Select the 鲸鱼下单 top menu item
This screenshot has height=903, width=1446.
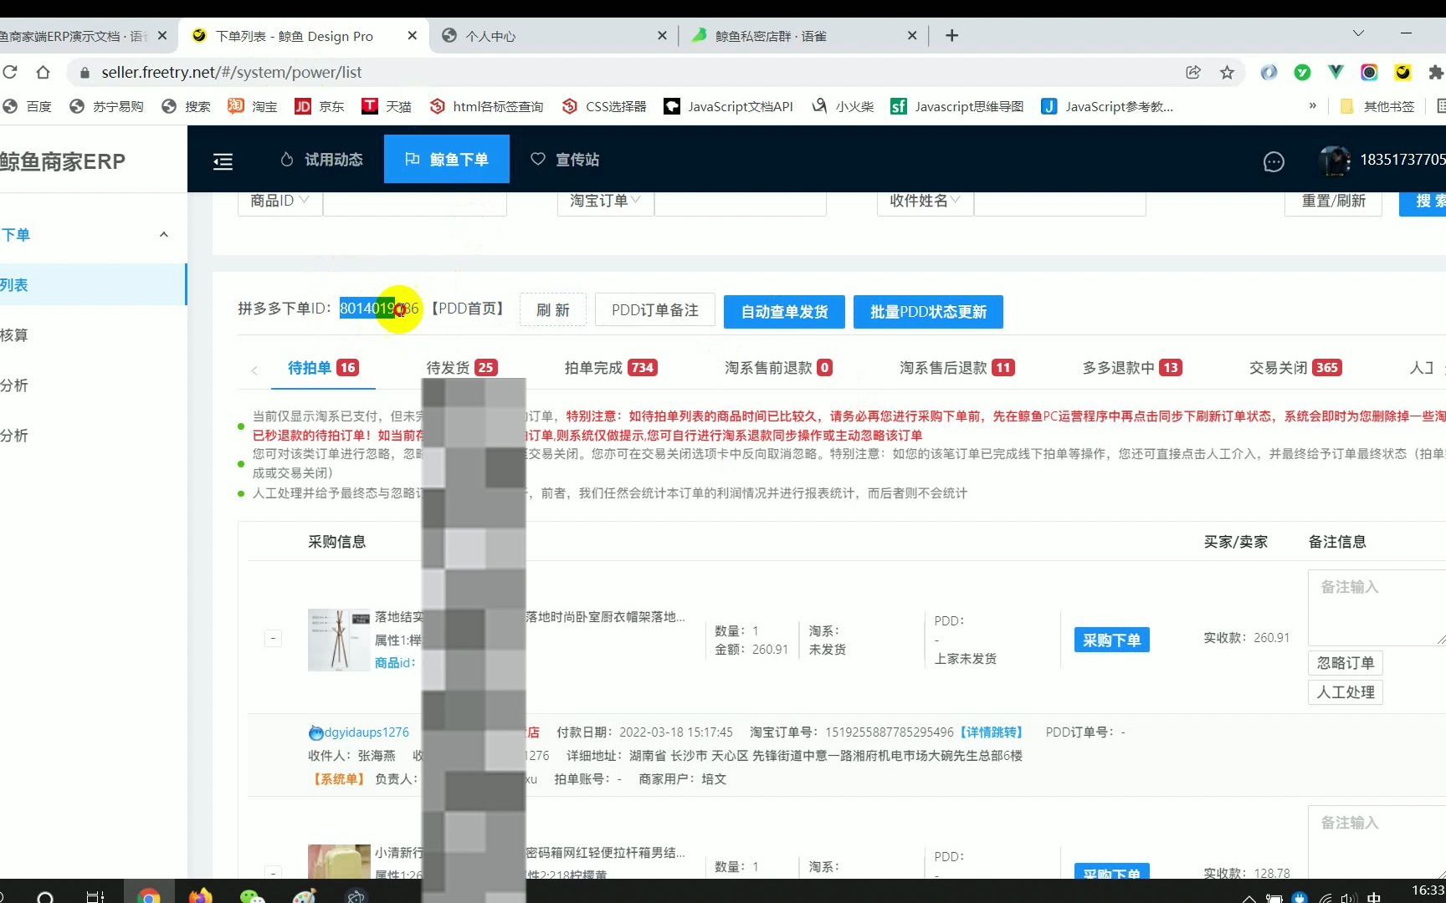(447, 159)
